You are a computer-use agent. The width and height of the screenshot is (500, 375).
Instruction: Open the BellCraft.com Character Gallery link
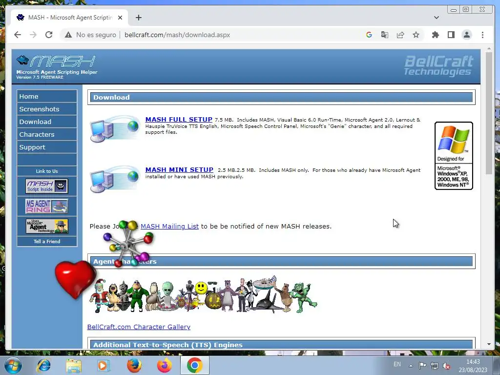[139, 327]
